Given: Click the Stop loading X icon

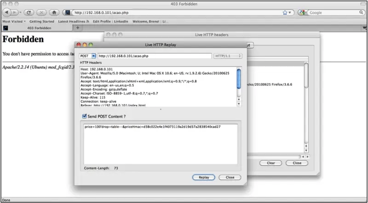Looking at the screenshot, I should (x=41, y=12).
